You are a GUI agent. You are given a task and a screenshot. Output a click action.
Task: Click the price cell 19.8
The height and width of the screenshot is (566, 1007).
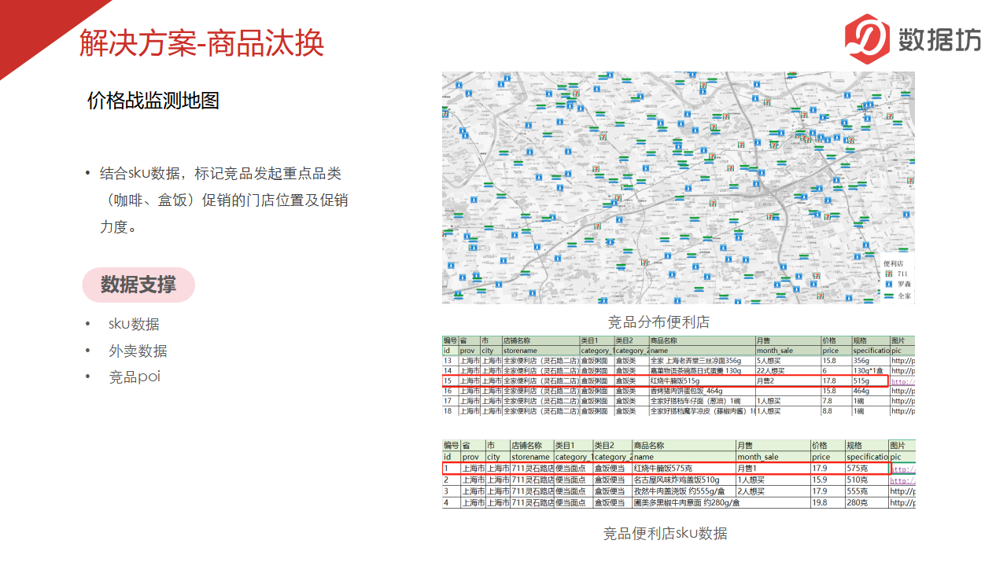point(828,502)
